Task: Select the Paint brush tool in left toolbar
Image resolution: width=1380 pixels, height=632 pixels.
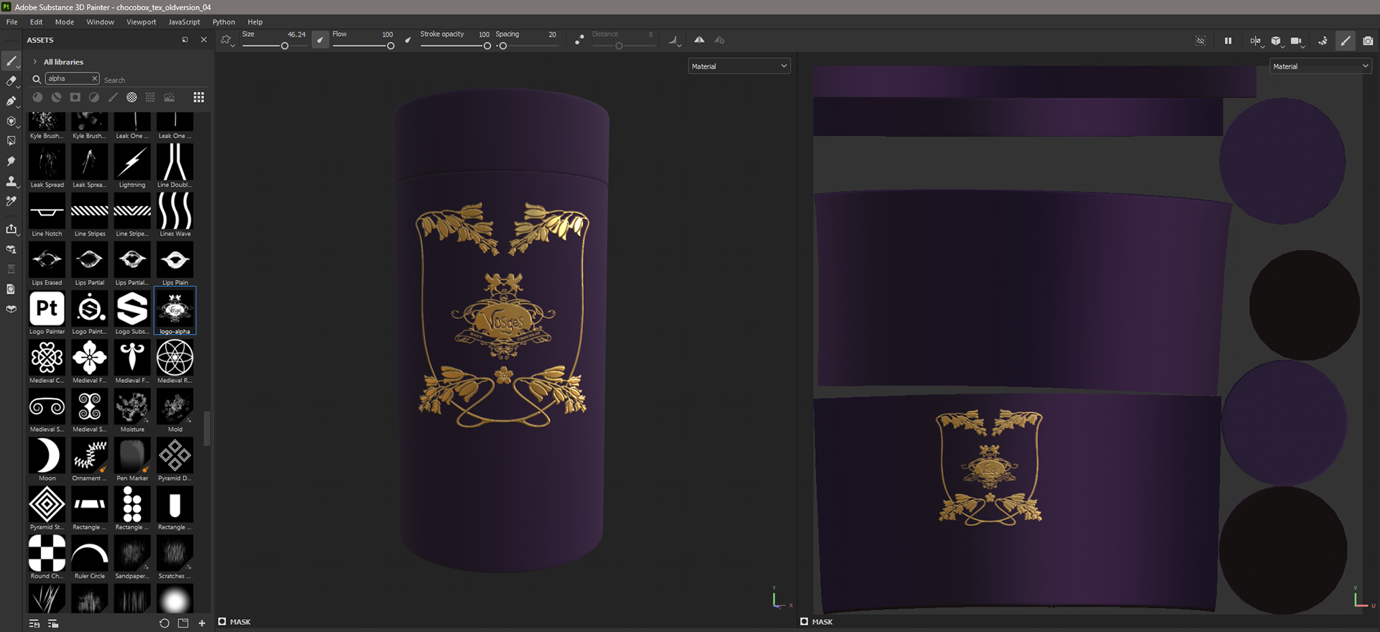Action: (11, 62)
